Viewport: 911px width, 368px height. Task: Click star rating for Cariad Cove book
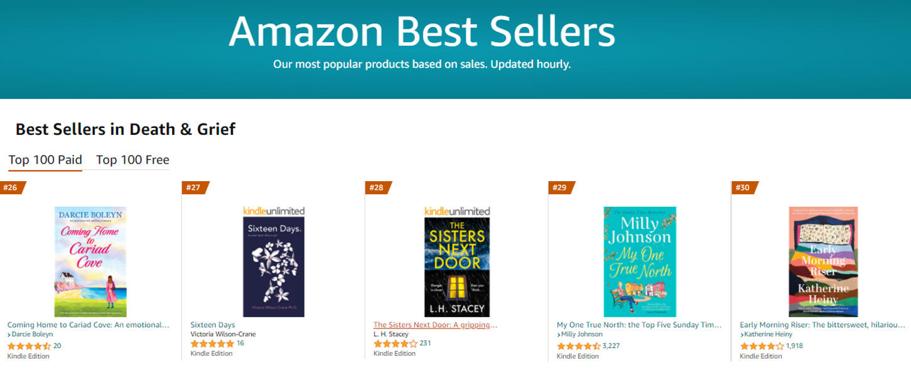(x=29, y=345)
